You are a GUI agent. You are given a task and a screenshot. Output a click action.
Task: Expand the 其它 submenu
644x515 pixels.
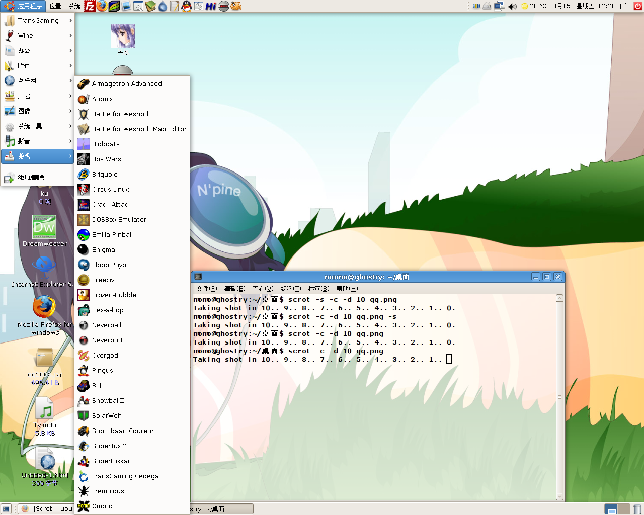(38, 96)
